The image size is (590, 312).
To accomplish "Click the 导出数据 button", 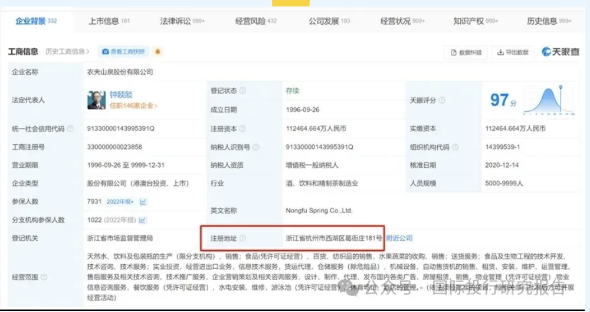I will coord(513,52).
